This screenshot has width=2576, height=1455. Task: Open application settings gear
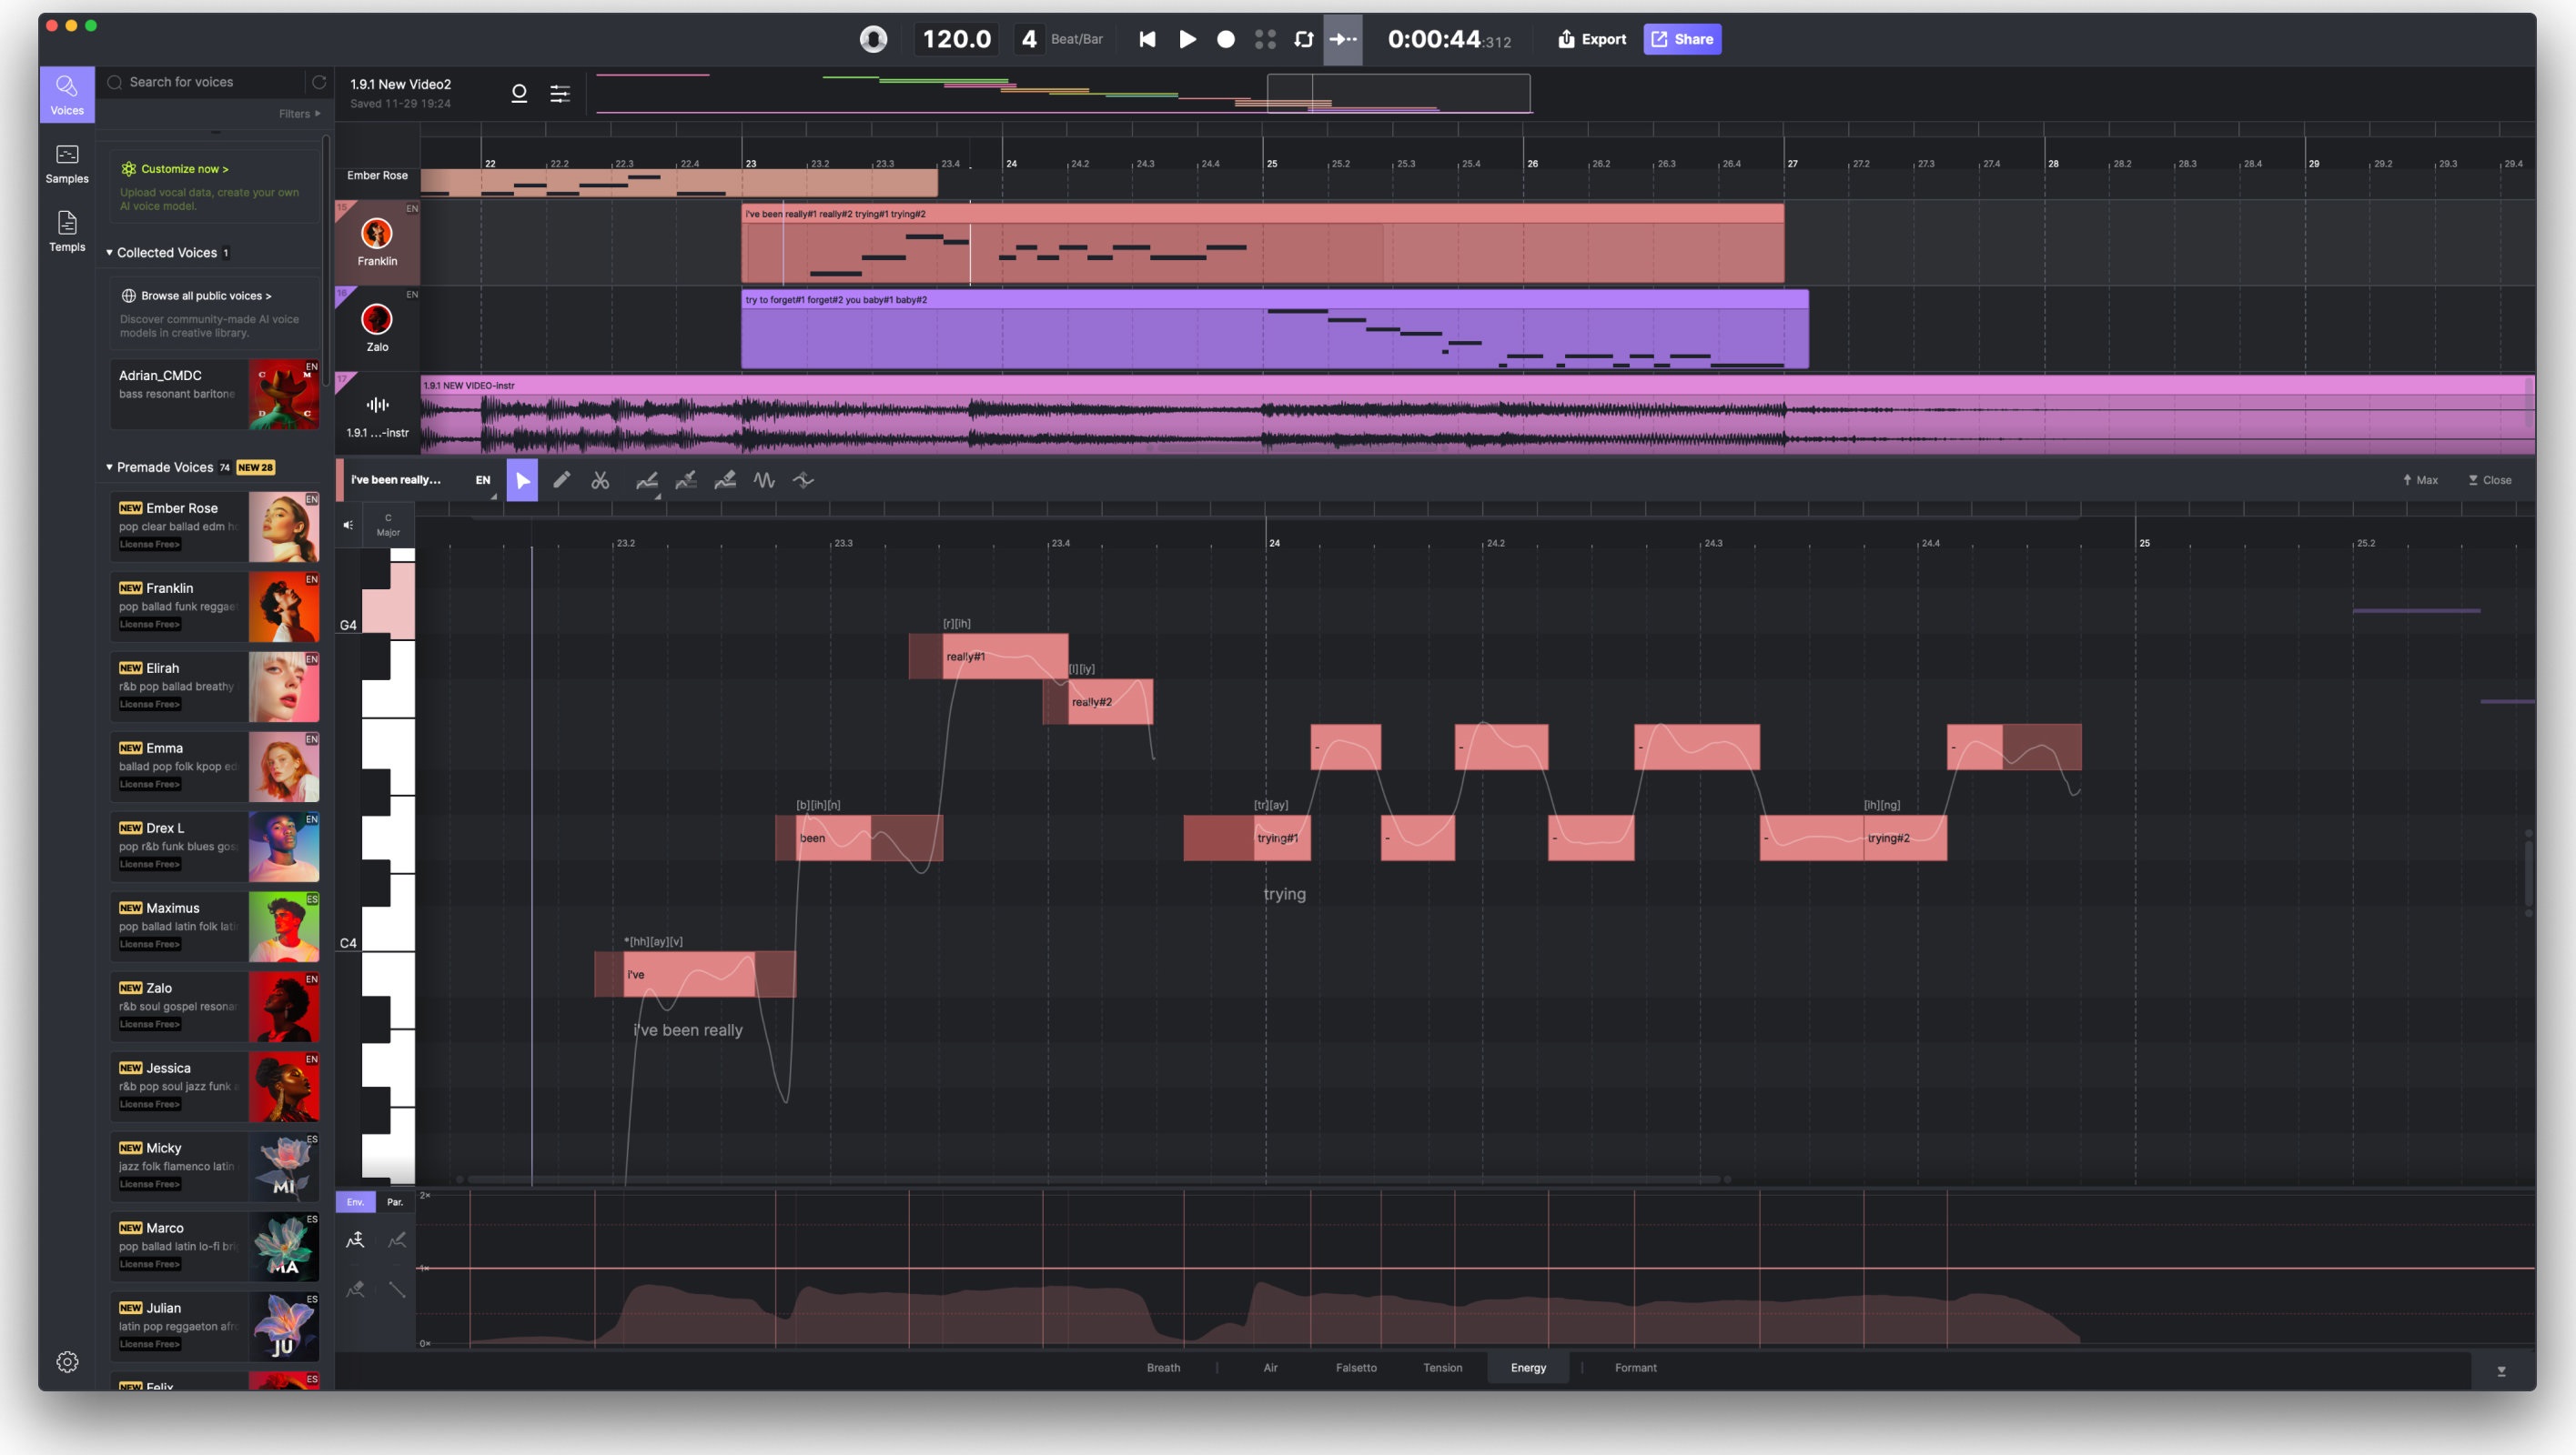coord(67,1361)
